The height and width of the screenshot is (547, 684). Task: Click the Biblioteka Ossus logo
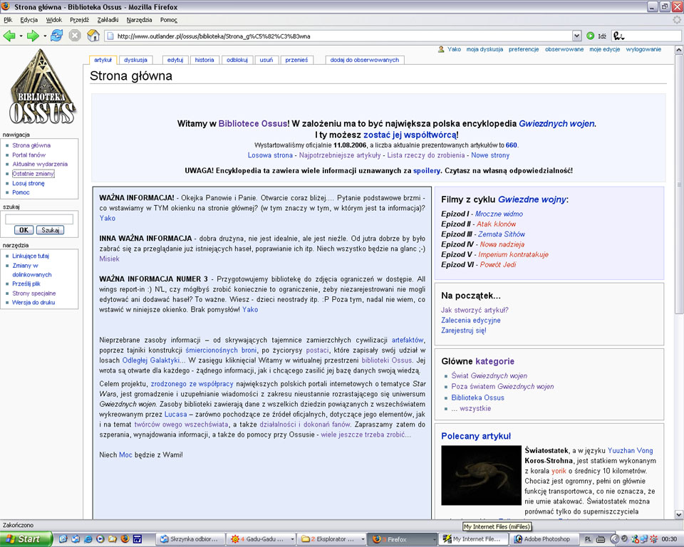coord(42,87)
